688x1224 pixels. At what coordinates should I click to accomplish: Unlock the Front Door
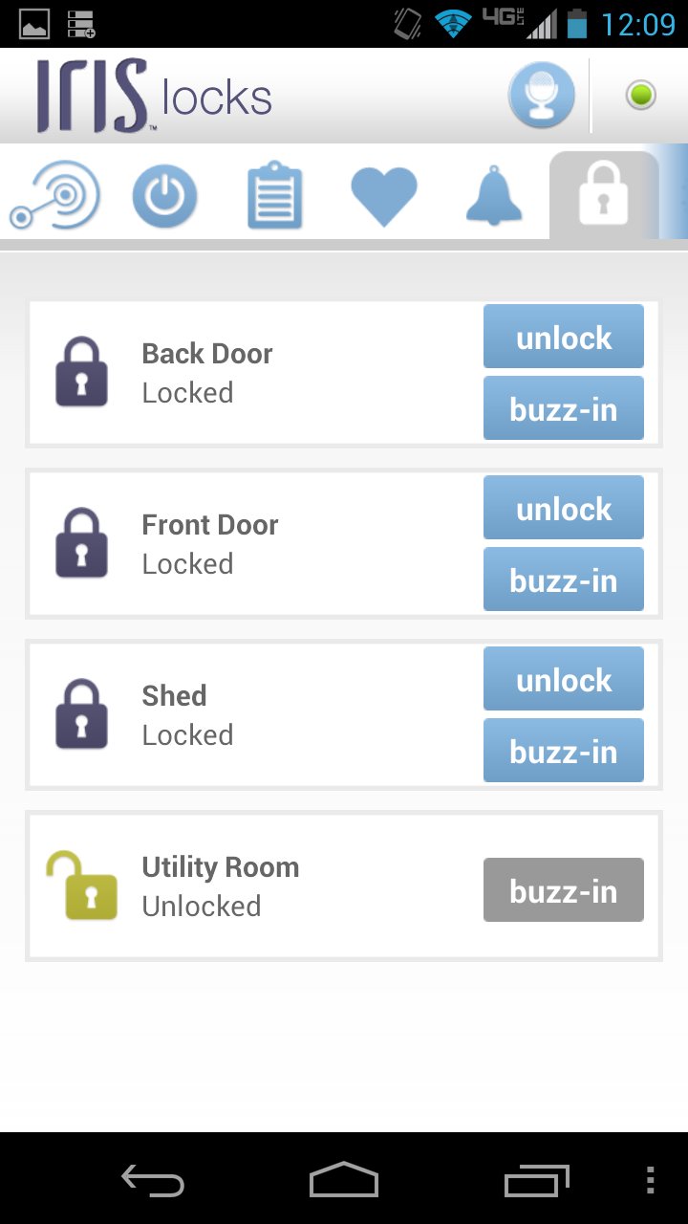(x=564, y=508)
